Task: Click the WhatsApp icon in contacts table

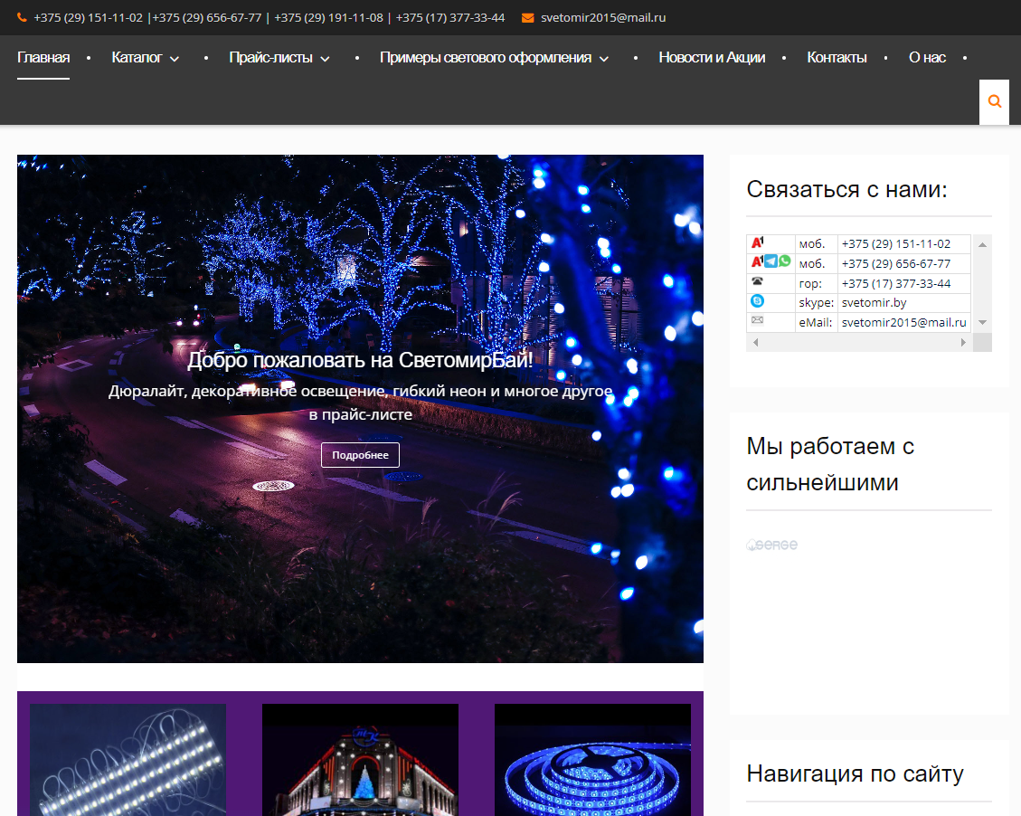Action: point(784,261)
